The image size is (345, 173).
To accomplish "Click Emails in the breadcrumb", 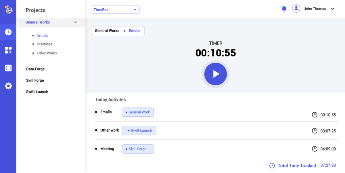I will click(135, 31).
